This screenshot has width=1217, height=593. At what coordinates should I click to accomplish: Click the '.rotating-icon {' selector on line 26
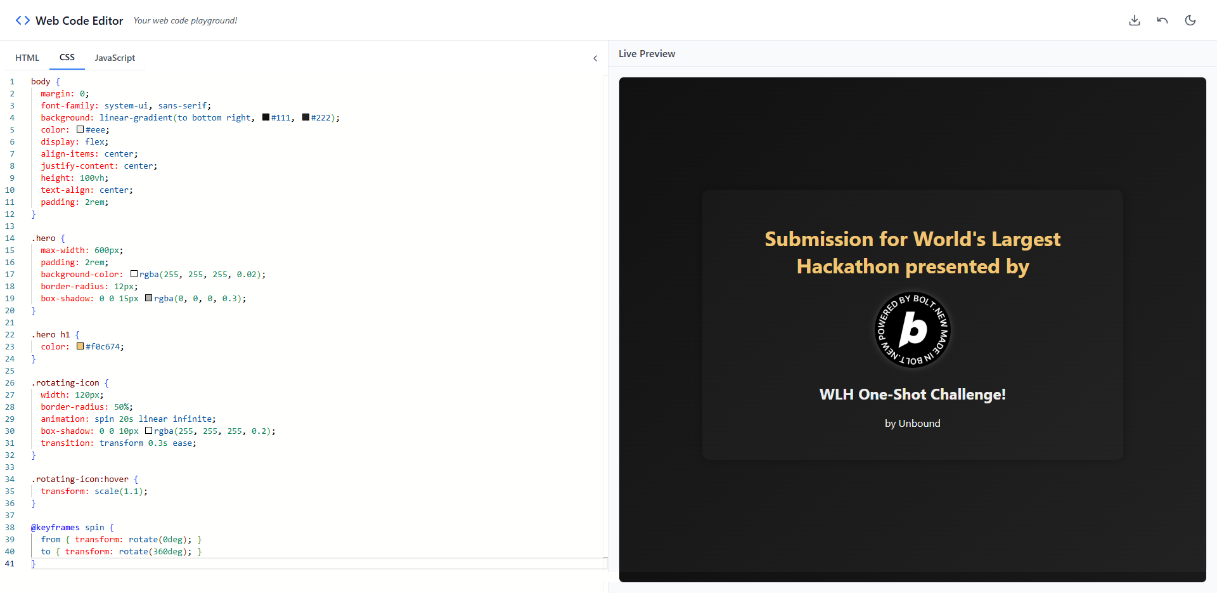click(x=70, y=382)
